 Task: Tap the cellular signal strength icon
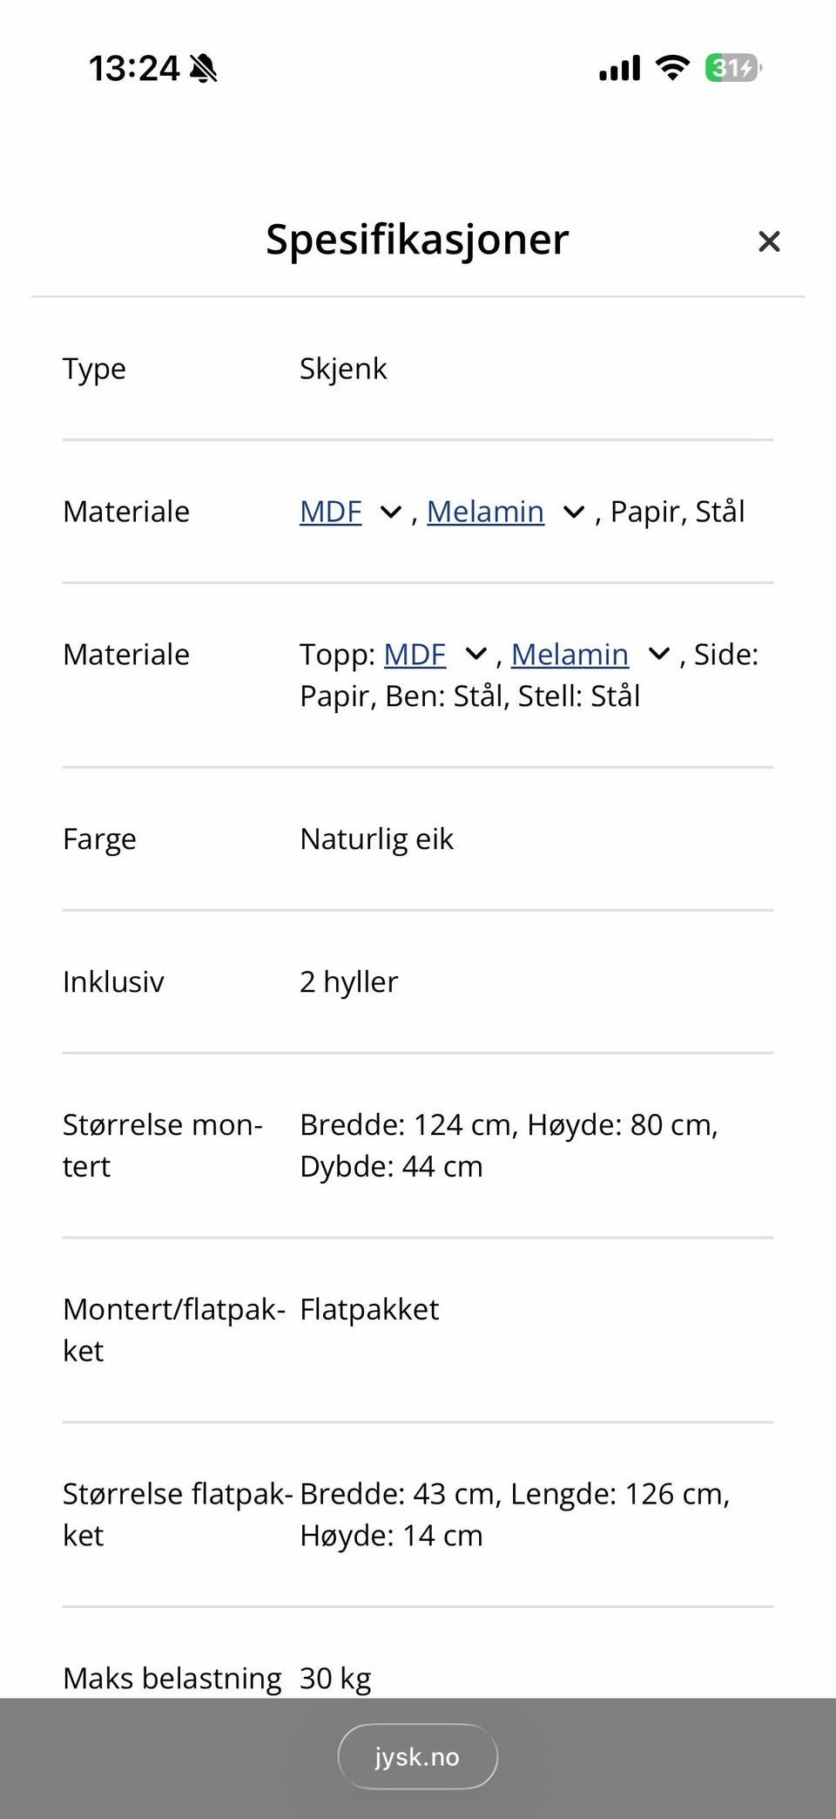[x=618, y=67]
